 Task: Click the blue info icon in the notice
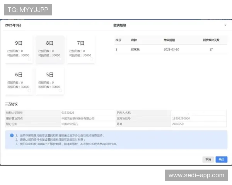point(12,135)
